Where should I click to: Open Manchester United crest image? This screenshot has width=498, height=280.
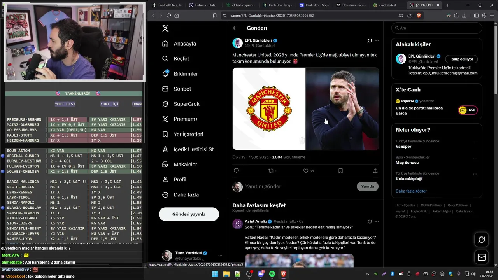[x=269, y=109]
